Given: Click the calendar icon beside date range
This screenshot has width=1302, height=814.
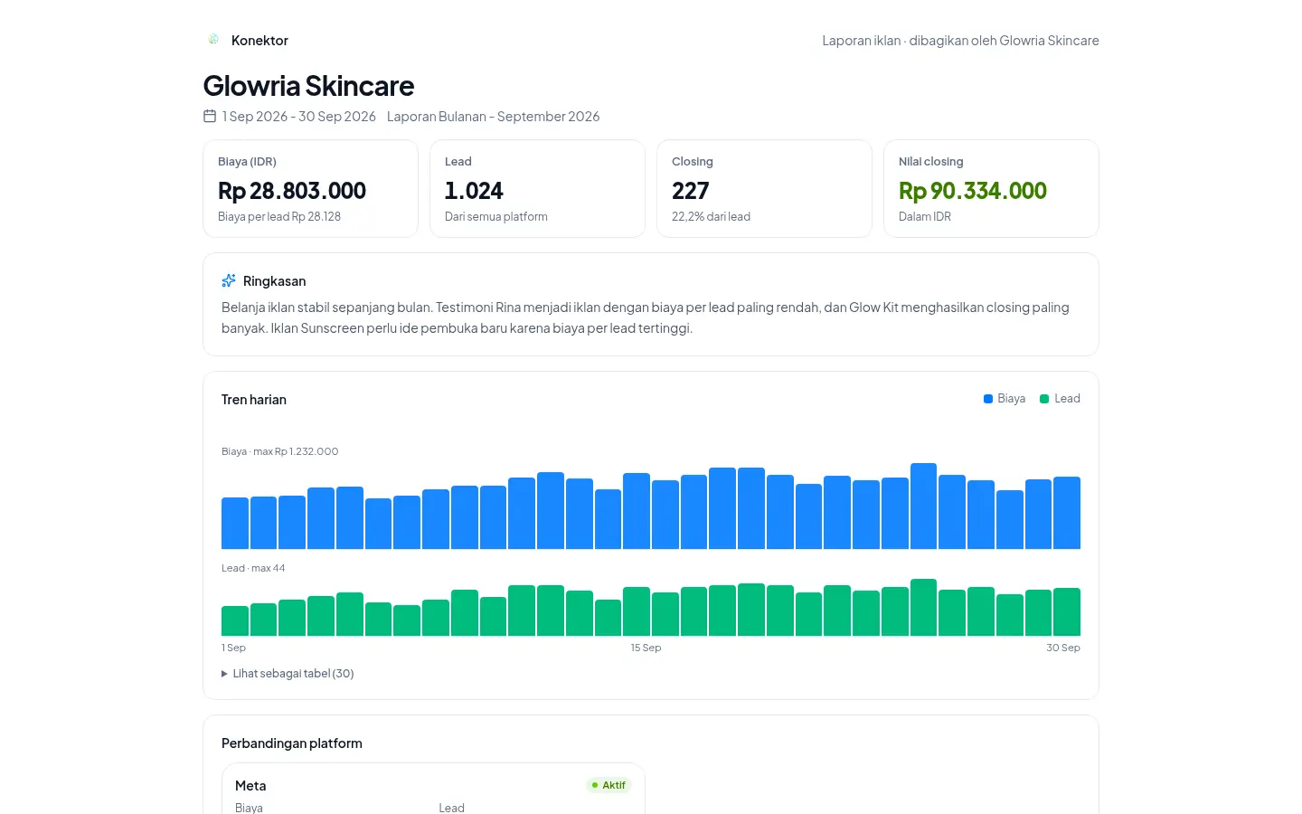Looking at the screenshot, I should (210, 116).
